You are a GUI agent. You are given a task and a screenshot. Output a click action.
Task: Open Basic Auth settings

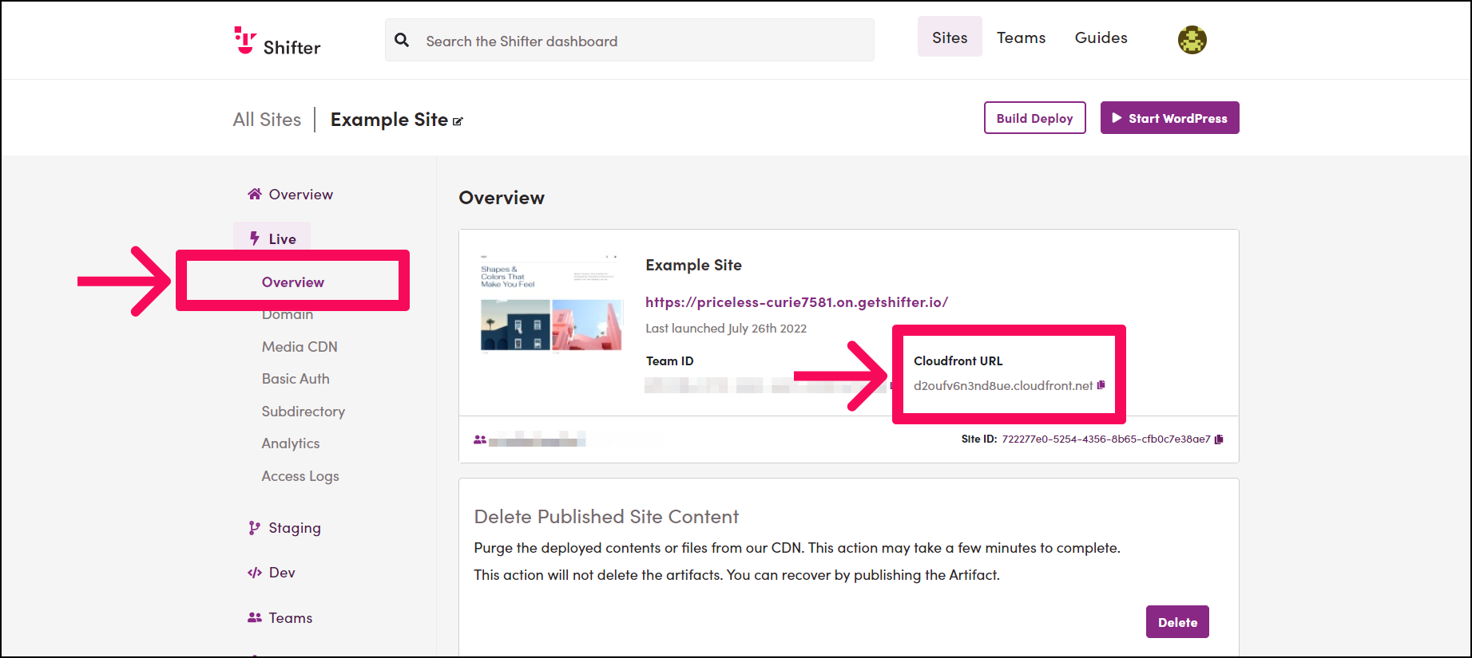pyautogui.click(x=296, y=379)
